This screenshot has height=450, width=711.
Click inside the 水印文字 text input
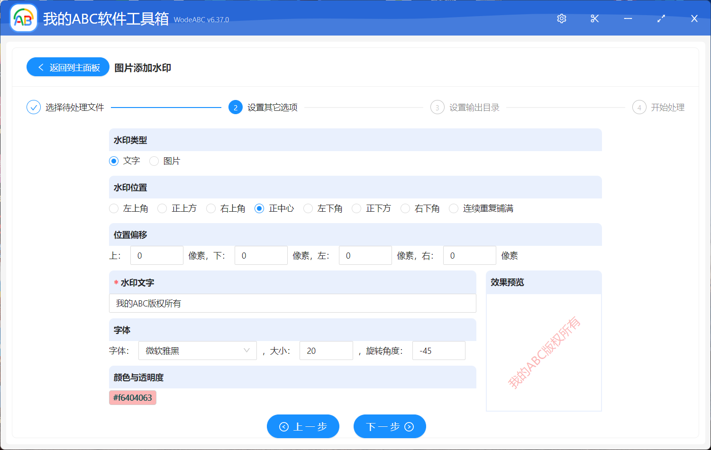tap(292, 303)
